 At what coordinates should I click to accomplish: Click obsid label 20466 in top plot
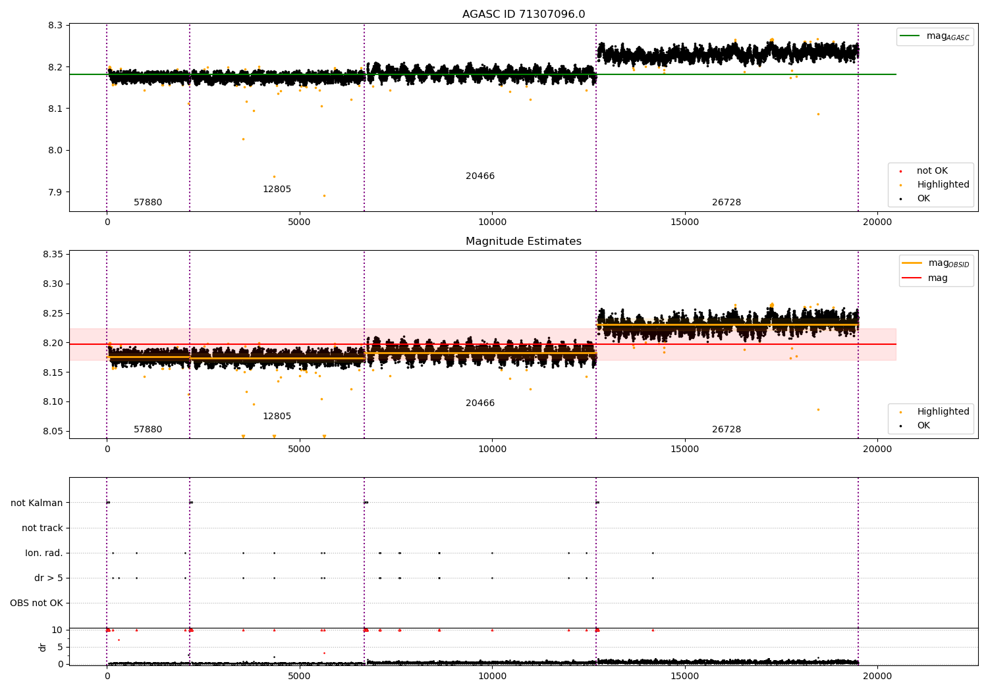[x=480, y=176]
